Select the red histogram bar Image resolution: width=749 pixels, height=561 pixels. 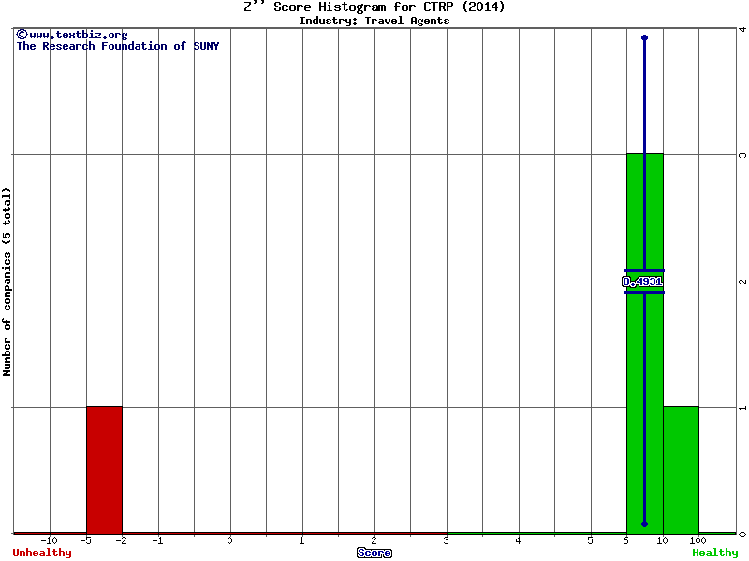click(x=104, y=469)
